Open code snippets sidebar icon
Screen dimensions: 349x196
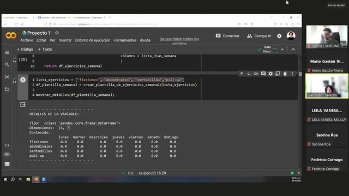(x=7, y=145)
